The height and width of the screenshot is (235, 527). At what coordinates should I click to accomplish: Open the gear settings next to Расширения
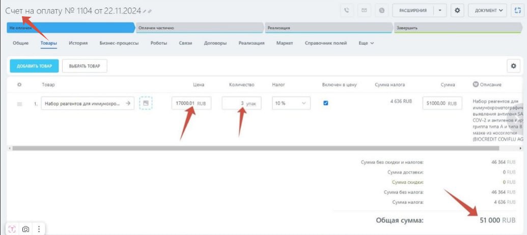(x=457, y=10)
